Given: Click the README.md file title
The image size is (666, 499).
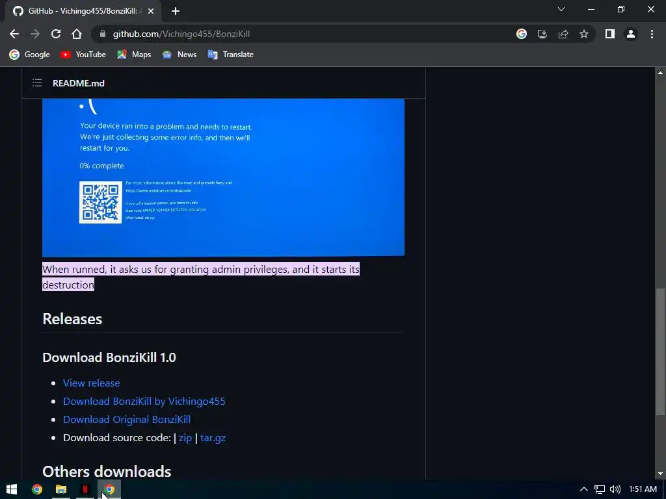Looking at the screenshot, I should pyautogui.click(x=79, y=83).
